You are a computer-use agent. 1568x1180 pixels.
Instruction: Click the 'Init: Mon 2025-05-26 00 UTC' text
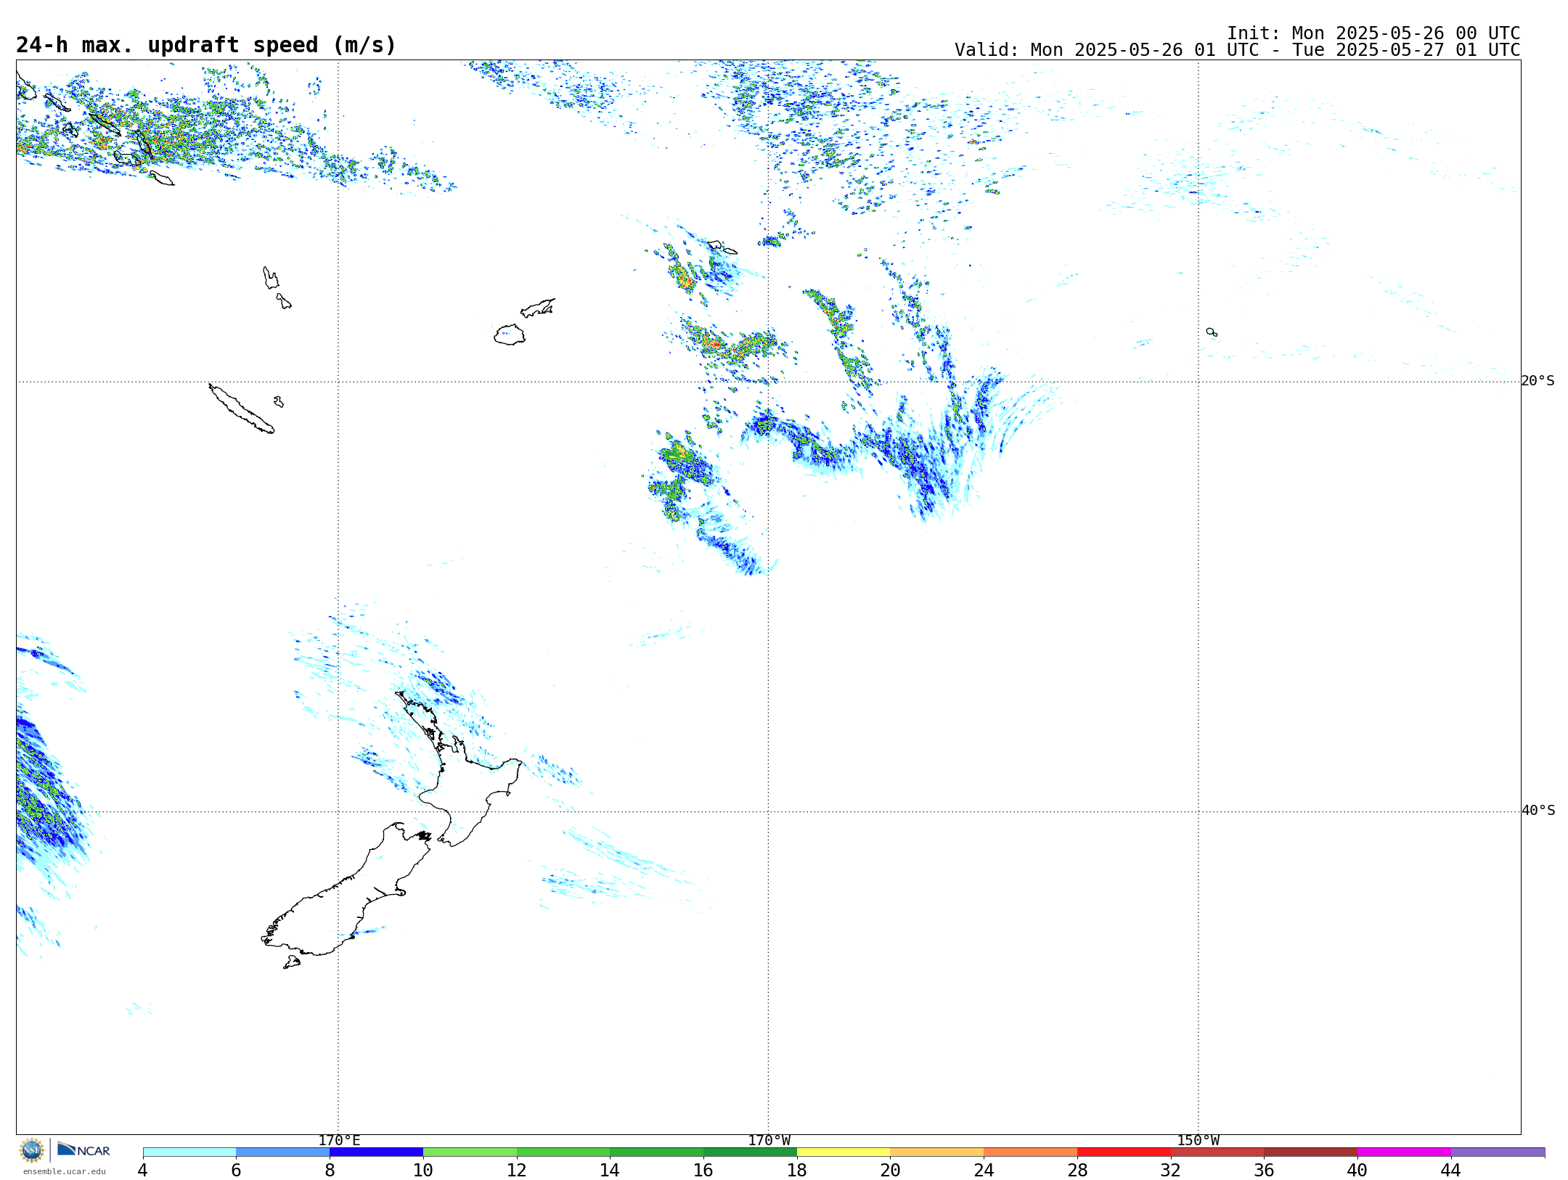[1373, 33]
